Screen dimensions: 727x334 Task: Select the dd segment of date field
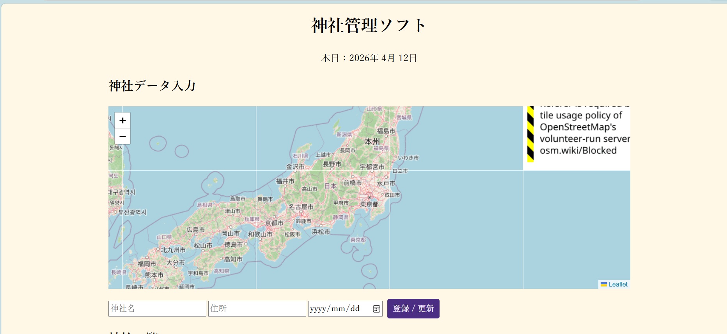pos(355,309)
